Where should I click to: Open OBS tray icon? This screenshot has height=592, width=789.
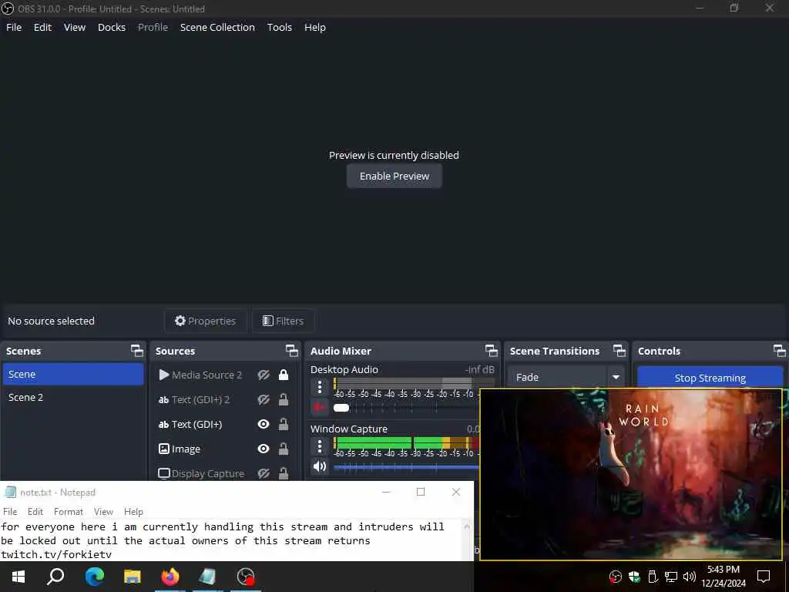tap(616, 577)
